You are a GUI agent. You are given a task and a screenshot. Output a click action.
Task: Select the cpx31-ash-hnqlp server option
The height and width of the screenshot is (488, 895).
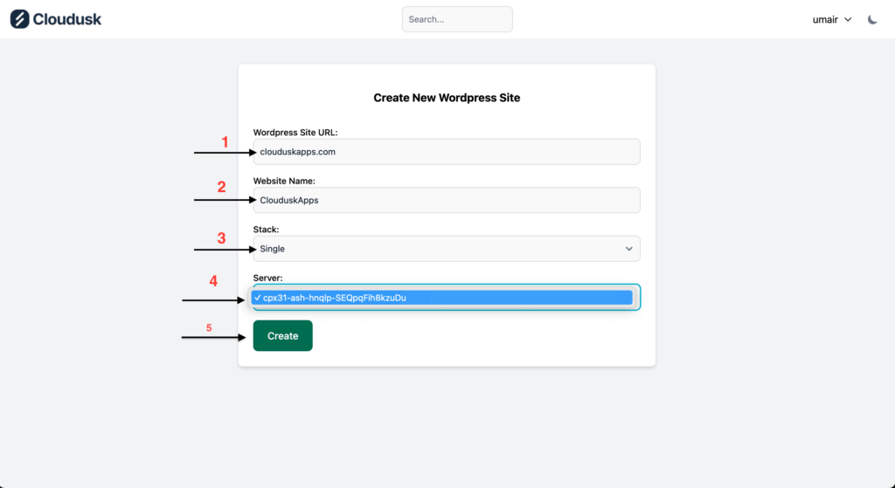441,298
